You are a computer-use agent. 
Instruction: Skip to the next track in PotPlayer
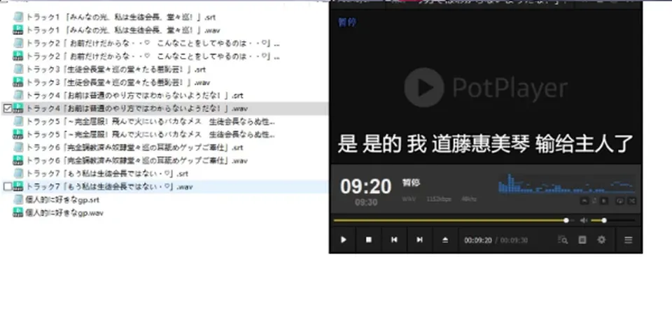pyautogui.click(x=419, y=240)
